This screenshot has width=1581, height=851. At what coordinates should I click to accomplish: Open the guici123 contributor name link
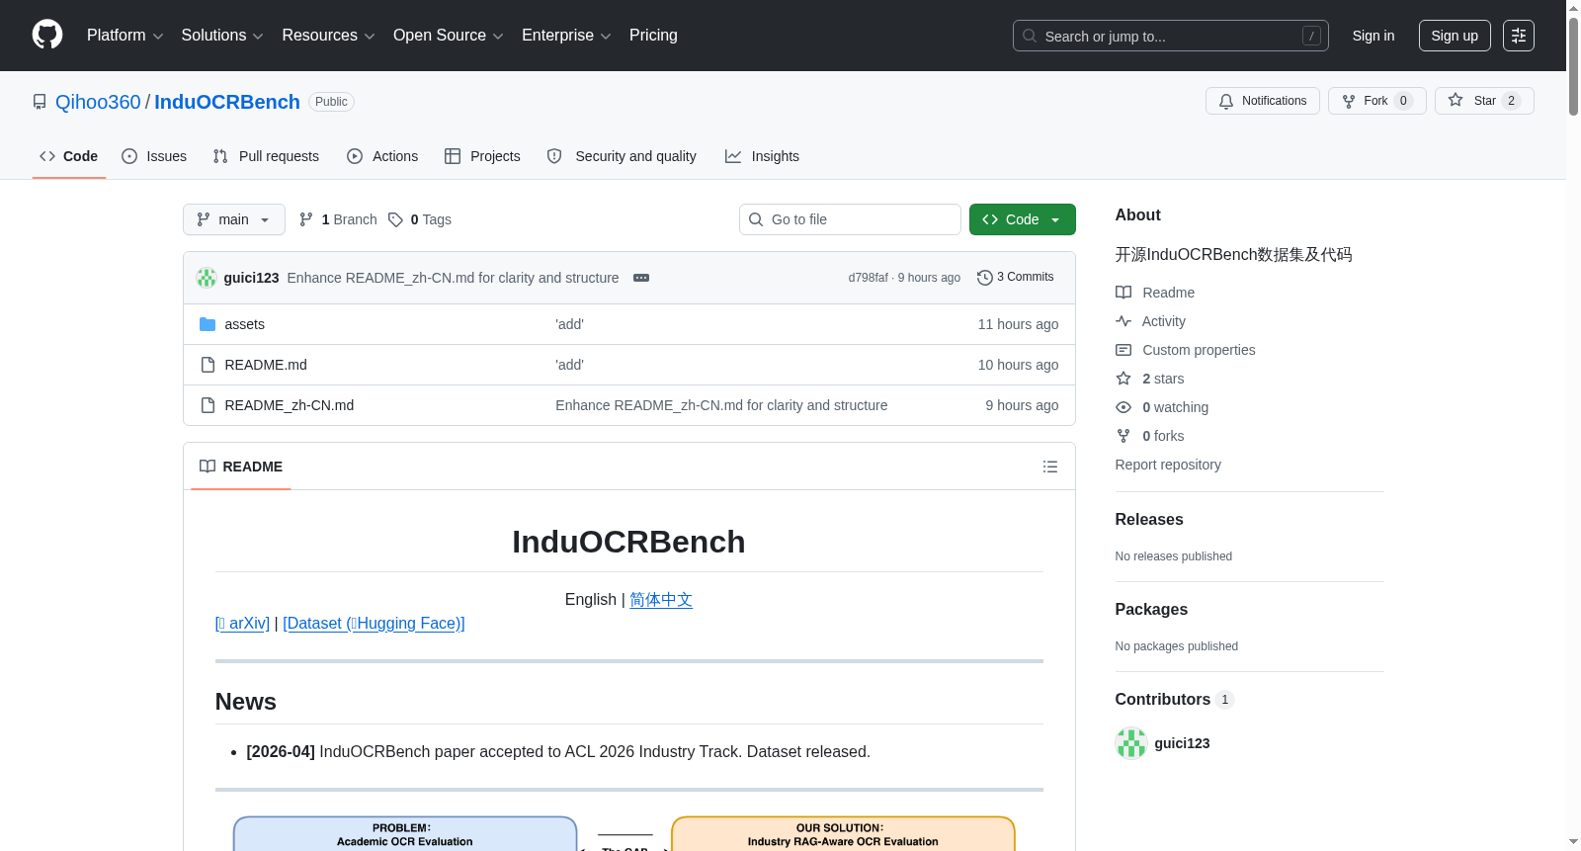1182,743
